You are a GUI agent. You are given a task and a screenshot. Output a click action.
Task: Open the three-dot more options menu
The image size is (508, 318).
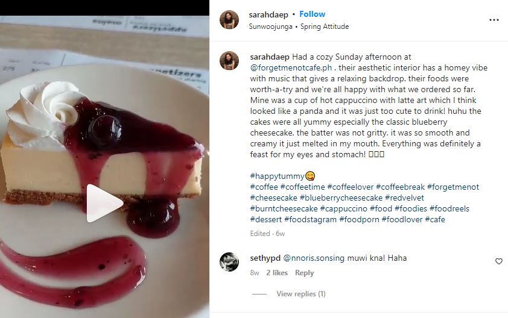494,20
